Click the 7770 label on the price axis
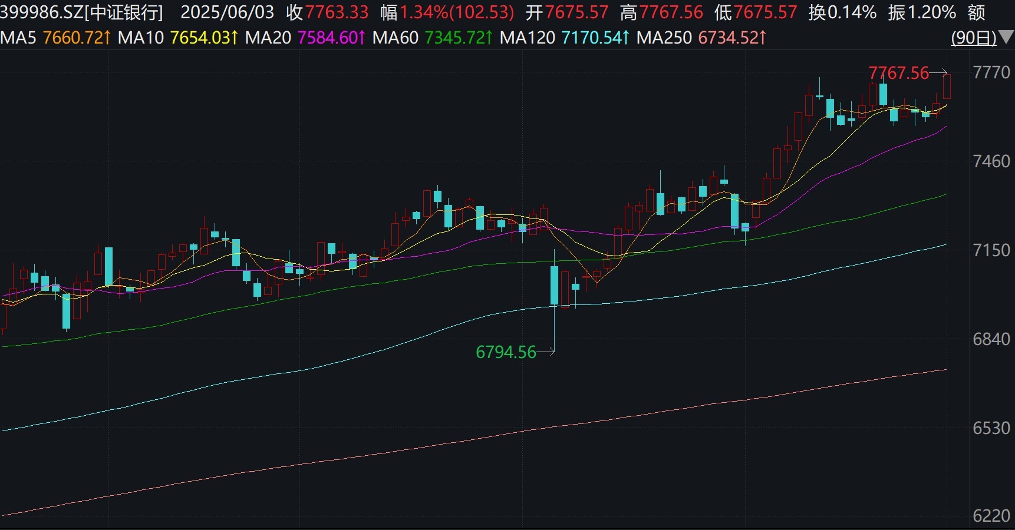 pos(993,72)
